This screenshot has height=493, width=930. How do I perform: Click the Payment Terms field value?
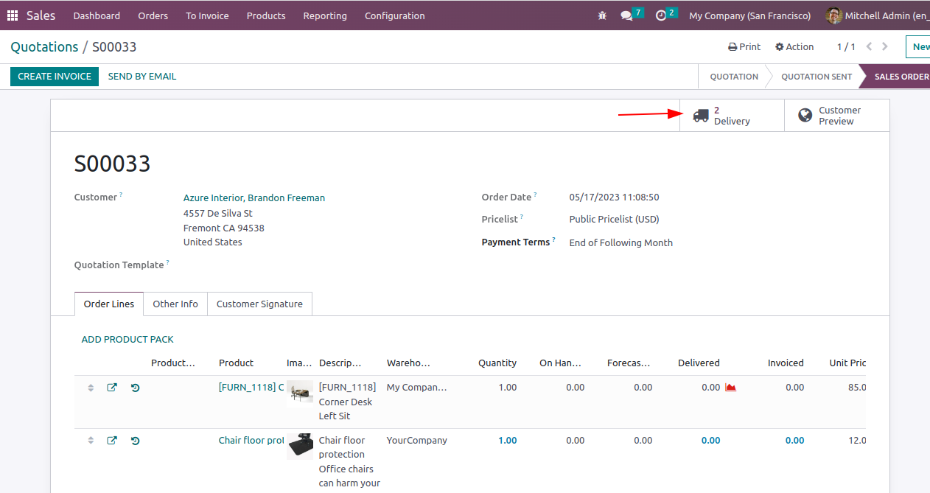coord(620,242)
